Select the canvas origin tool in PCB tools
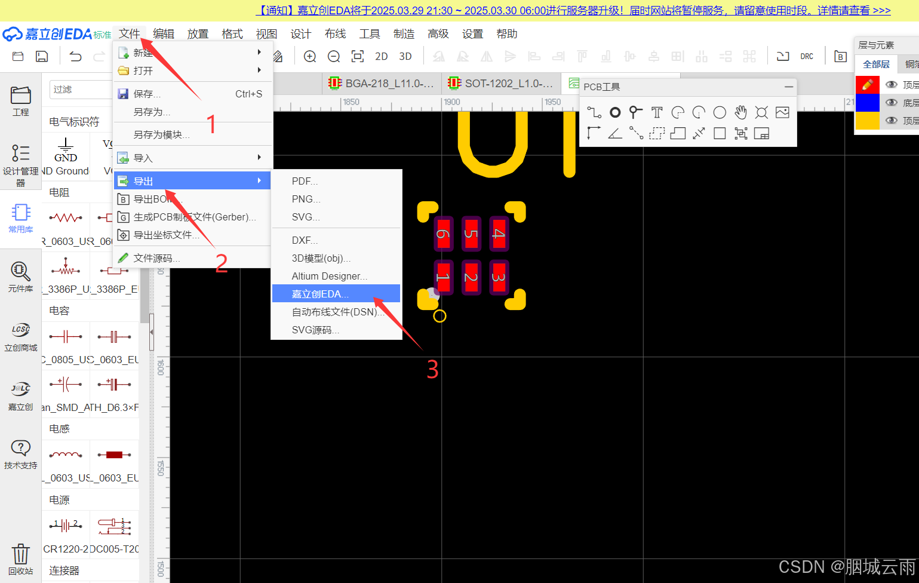 [594, 133]
